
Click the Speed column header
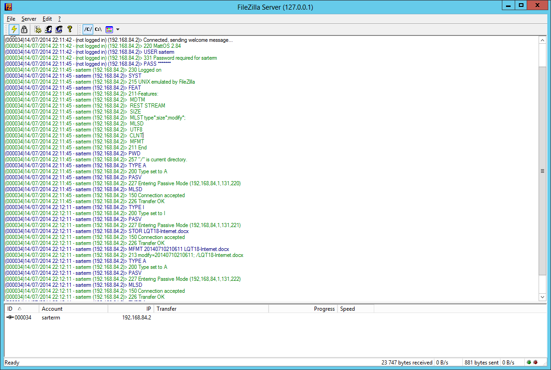click(x=355, y=309)
